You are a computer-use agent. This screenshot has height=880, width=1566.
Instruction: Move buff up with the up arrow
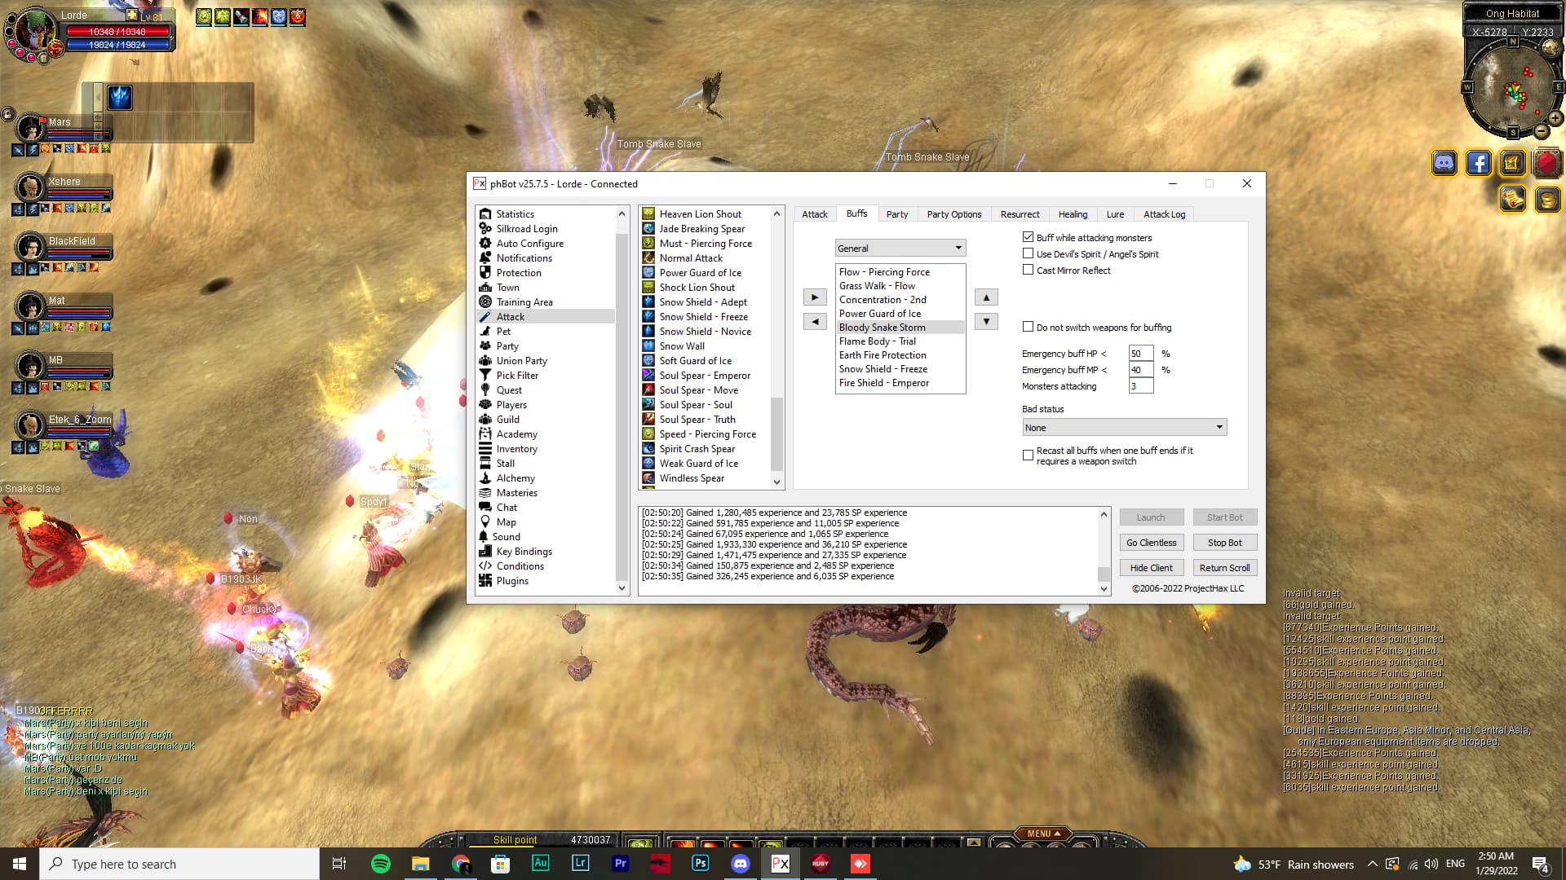tap(986, 297)
